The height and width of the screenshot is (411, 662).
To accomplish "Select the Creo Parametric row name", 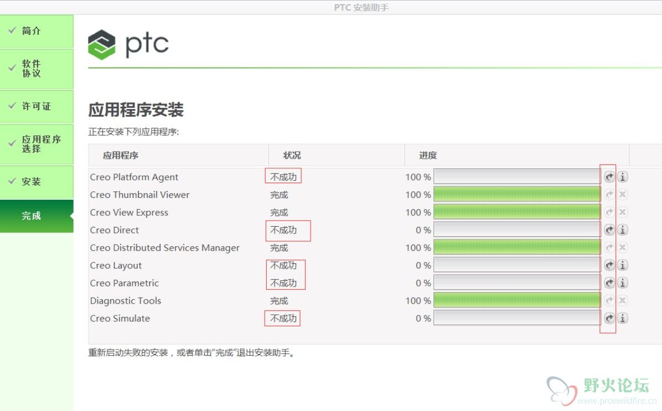I will 124,283.
